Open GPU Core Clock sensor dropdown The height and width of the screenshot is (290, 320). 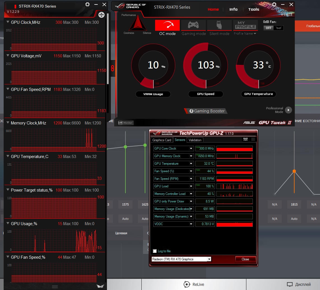point(191,148)
